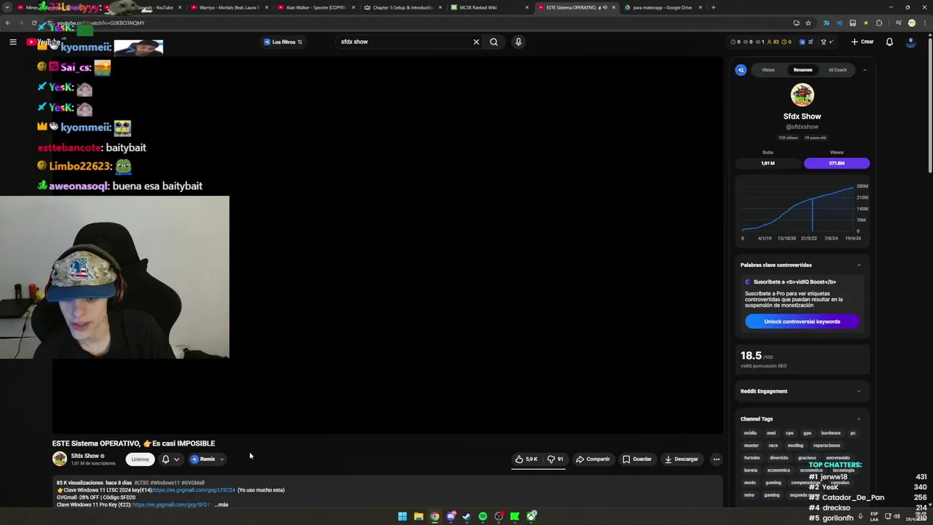This screenshot has width=933, height=525.
Task: Click the 'Compartir' share button
Action: click(593, 459)
